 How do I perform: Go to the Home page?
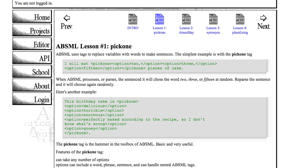coord(32,17)
